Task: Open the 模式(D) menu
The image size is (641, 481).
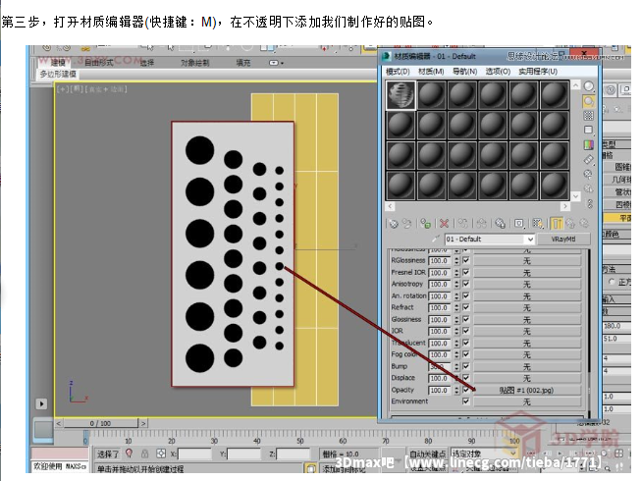Action: coord(398,72)
